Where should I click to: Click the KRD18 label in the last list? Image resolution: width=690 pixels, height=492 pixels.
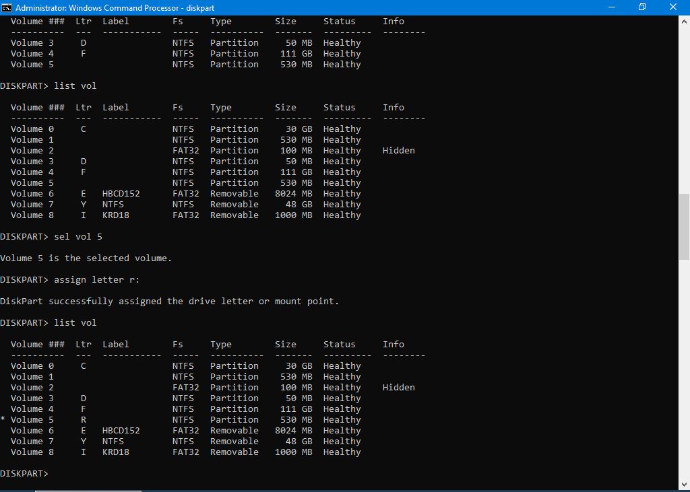tap(116, 452)
